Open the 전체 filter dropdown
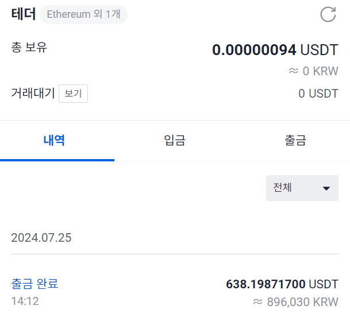Image resolution: width=350 pixels, height=317 pixels. point(302,188)
